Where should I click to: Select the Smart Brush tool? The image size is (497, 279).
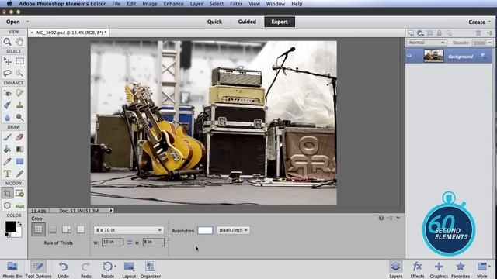click(7, 105)
